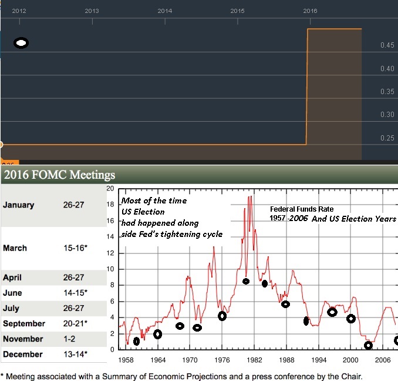398x381 pixels.
Task: Click the leftmost election marker near 1960
Action: pyautogui.click(x=137, y=341)
